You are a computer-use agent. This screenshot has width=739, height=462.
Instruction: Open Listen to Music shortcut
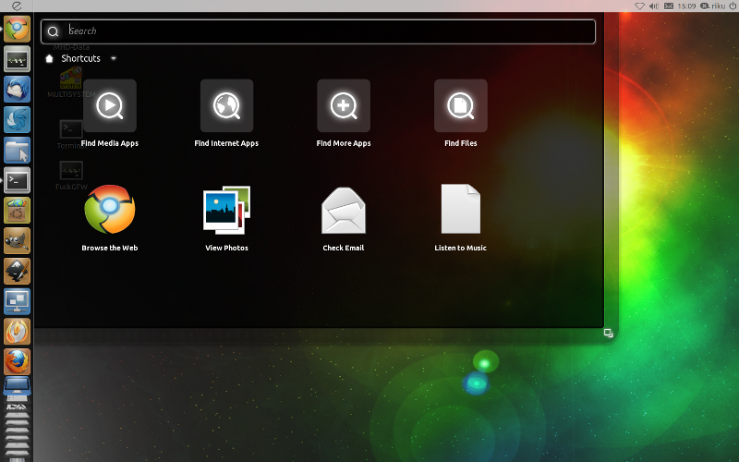(x=460, y=218)
